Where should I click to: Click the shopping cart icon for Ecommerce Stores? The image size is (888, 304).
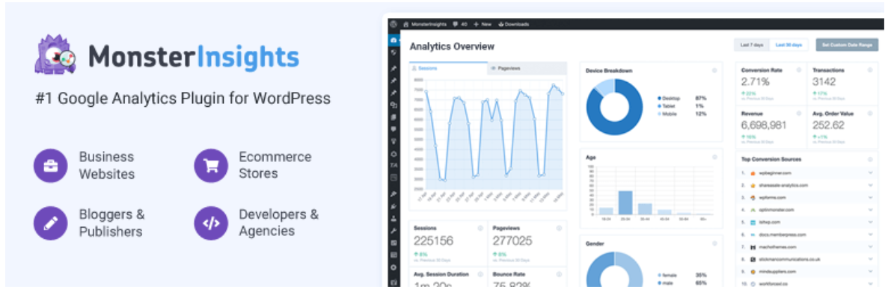click(211, 166)
